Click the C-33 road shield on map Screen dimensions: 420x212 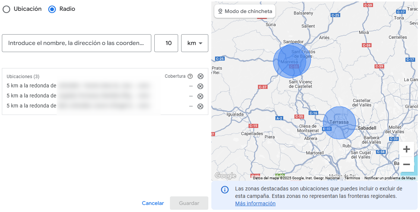394,139
